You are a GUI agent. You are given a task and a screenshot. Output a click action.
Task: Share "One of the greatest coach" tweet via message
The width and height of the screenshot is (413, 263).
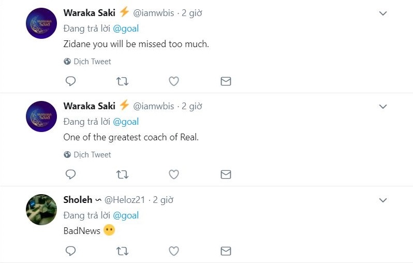coord(226,174)
